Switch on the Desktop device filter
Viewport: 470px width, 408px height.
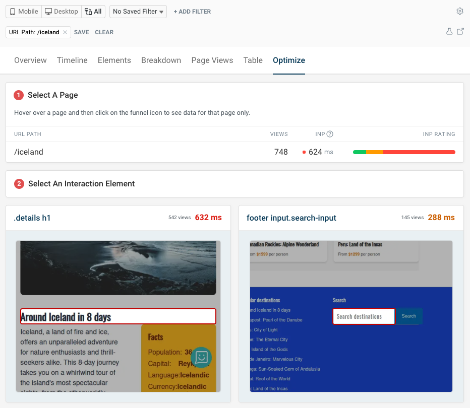tap(61, 11)
